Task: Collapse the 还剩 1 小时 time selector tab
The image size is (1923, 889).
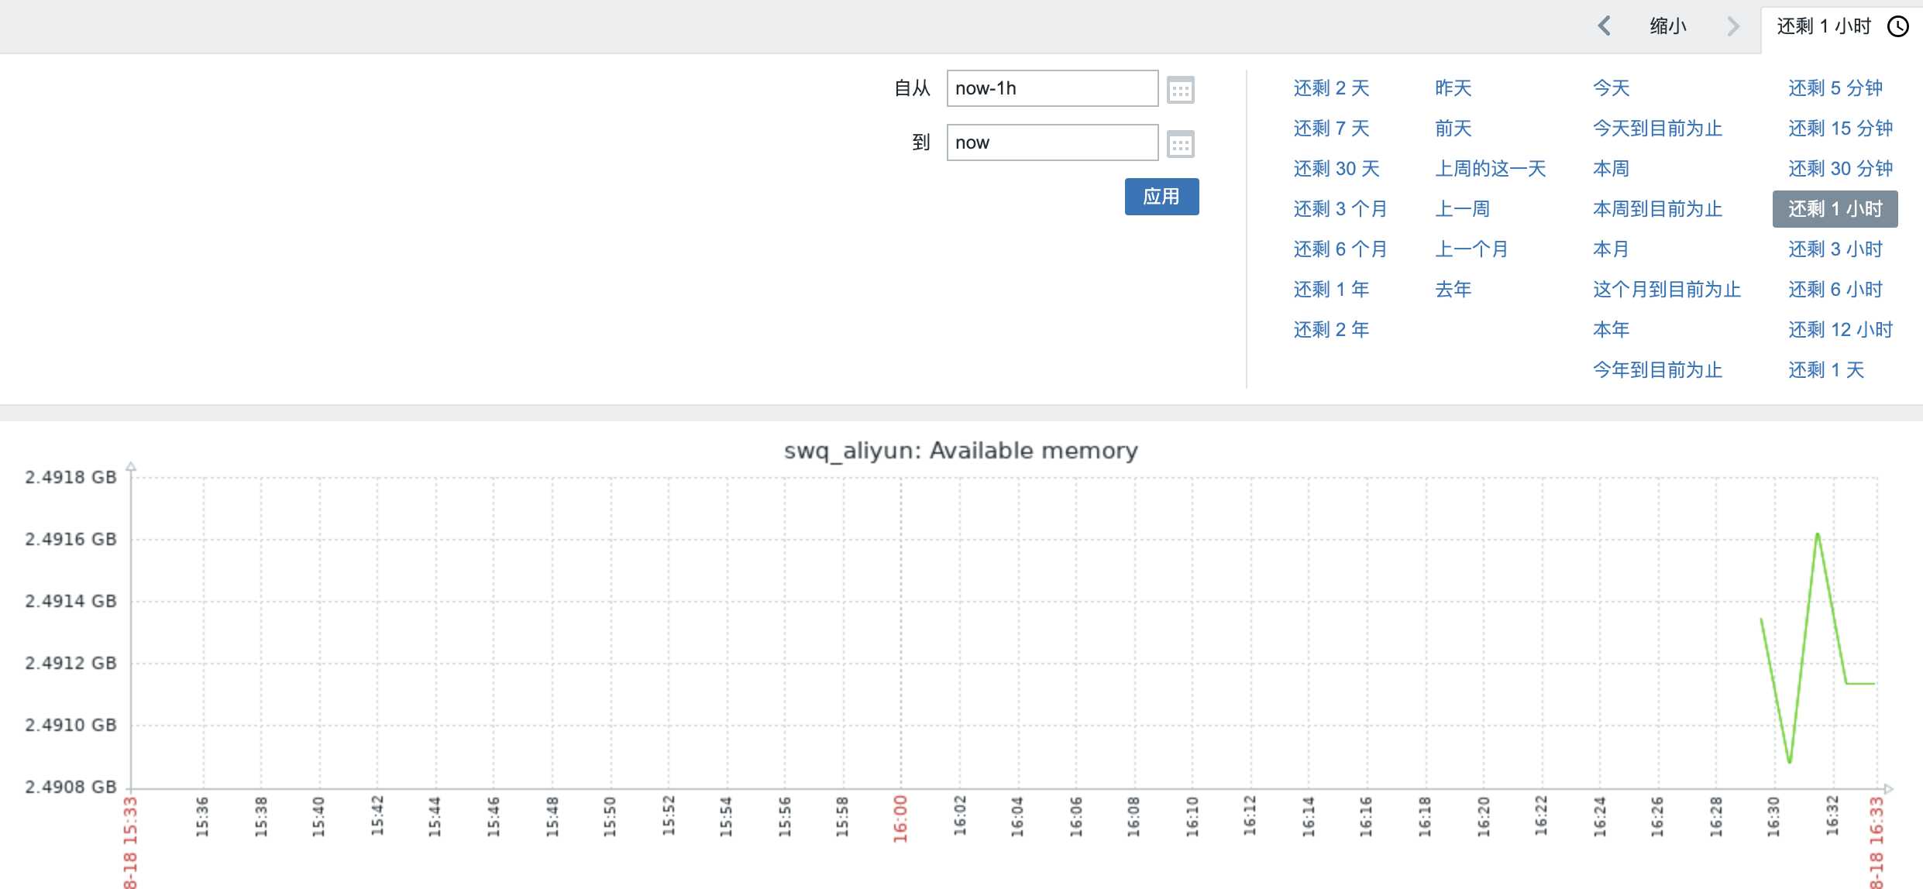Action: coord(1823,26)
